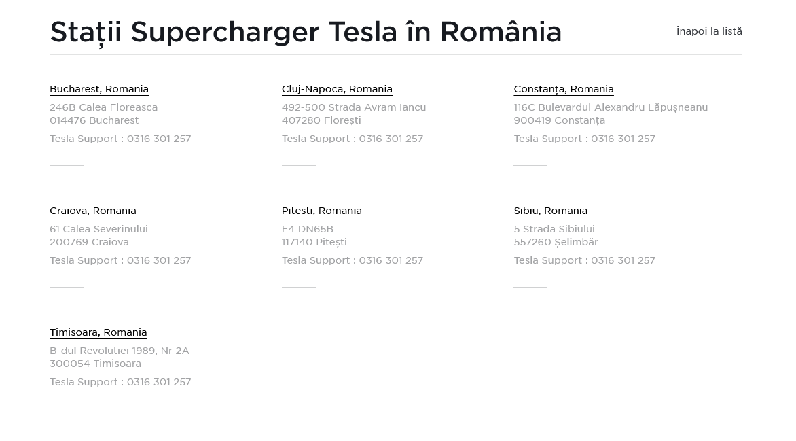Open the Sibiu, Romania location link
Screen dimensions: 796x441
[x=551, y=211]
